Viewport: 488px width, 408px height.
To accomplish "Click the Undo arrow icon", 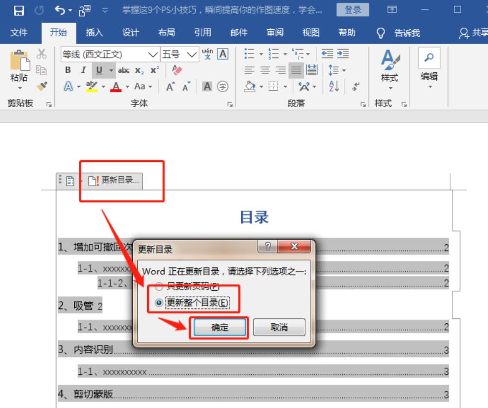I will click(59, 10).
